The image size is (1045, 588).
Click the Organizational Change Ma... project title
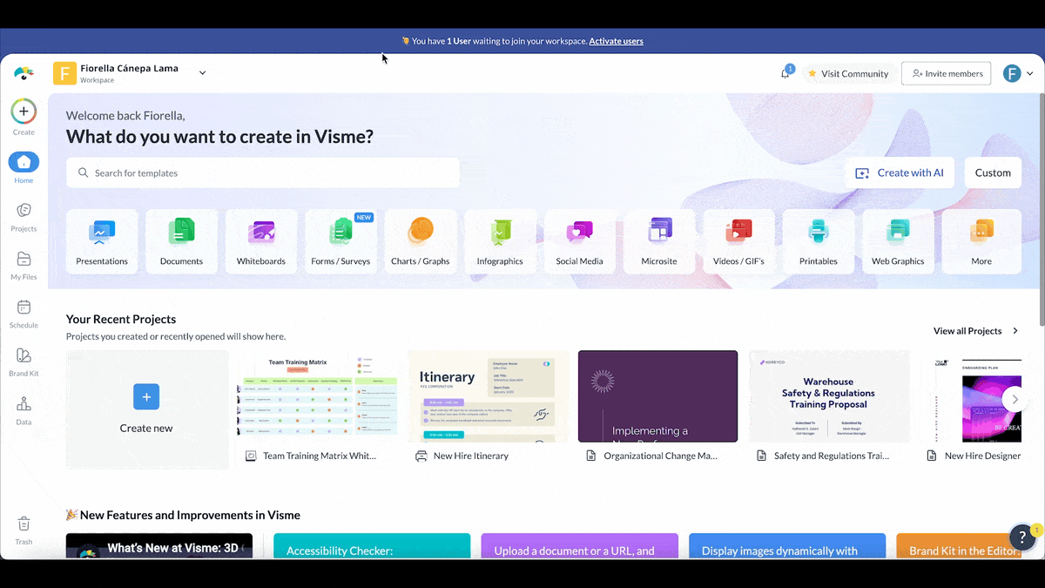point(660,456)
